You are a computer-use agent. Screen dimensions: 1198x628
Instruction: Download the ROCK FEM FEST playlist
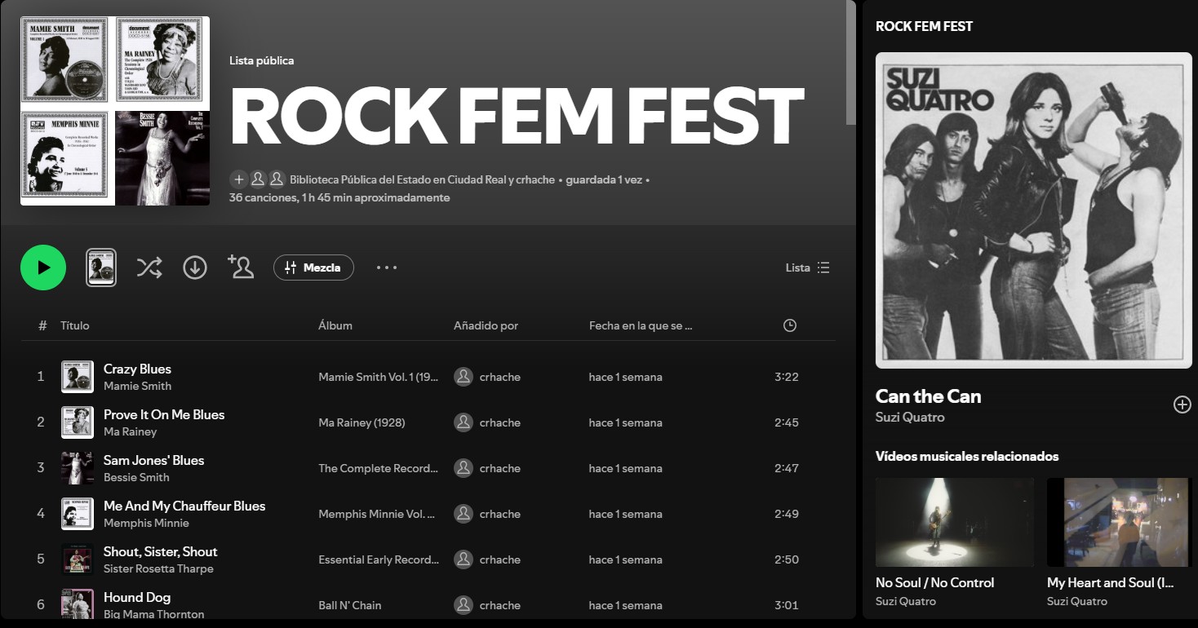[195, 268]
